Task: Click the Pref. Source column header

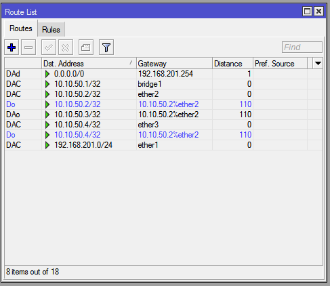Action: point(280,64)
